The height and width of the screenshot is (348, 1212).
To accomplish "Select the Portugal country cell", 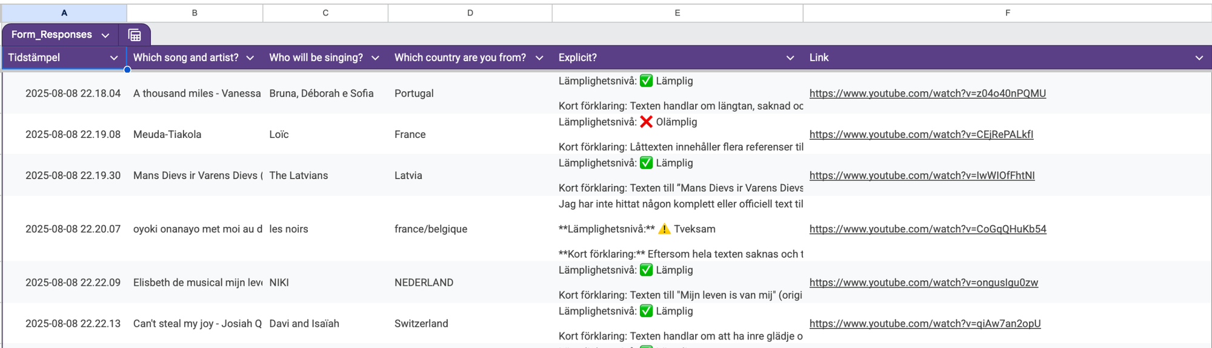I will tap(470, 93).
